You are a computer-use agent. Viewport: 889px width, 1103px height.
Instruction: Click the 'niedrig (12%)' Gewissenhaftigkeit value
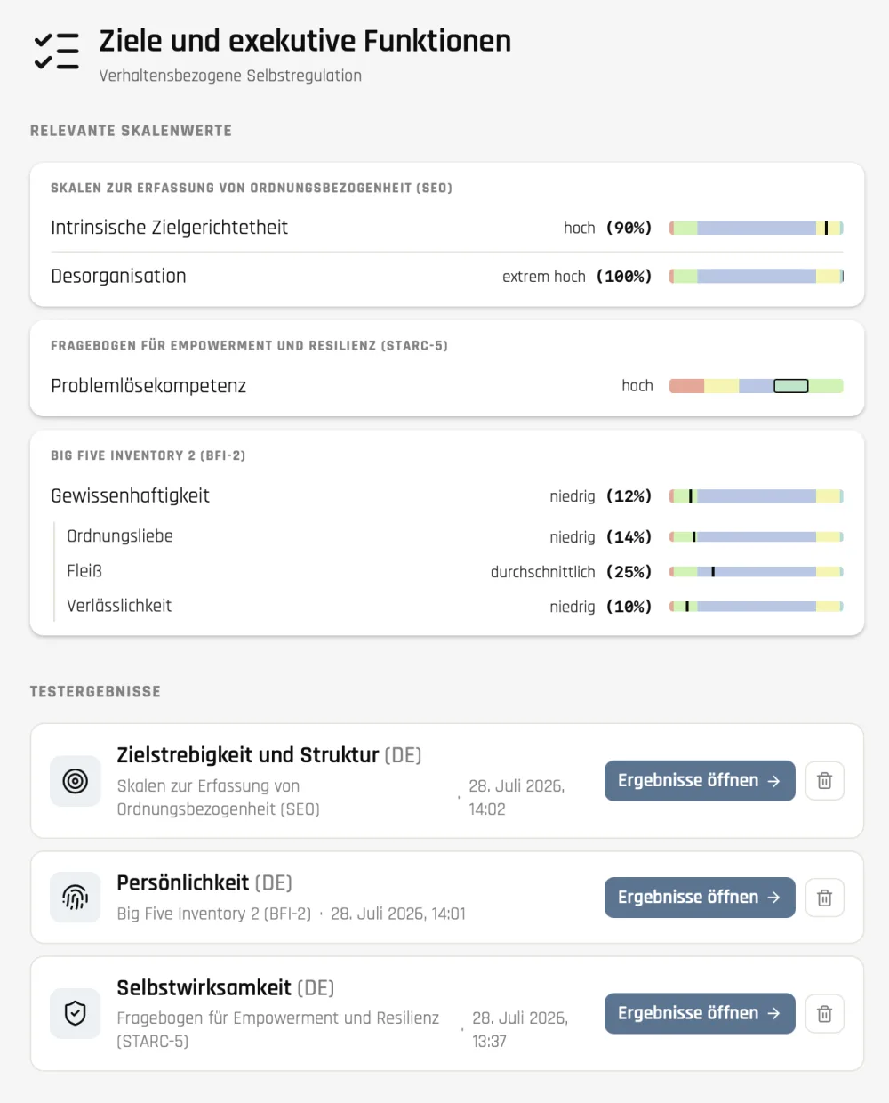click(x=601, y=496)
